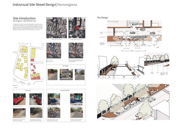Screen dimensions: 179x138
Task: Click the scale bar beneath the plan drawing
Action: pos(134,51)
